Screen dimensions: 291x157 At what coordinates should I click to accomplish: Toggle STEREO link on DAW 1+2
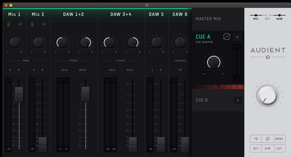coord(74,61)
